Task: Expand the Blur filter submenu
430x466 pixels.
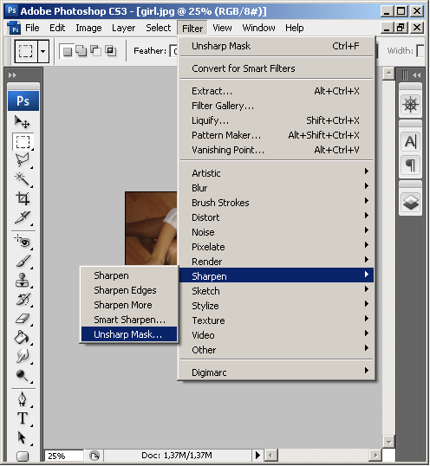Action: point(277,188)
